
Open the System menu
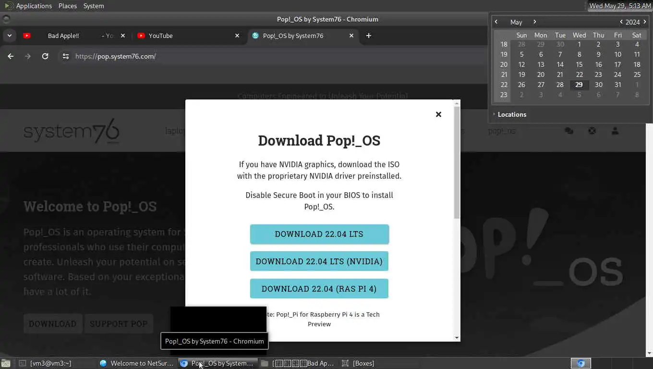tap(94, 6)
